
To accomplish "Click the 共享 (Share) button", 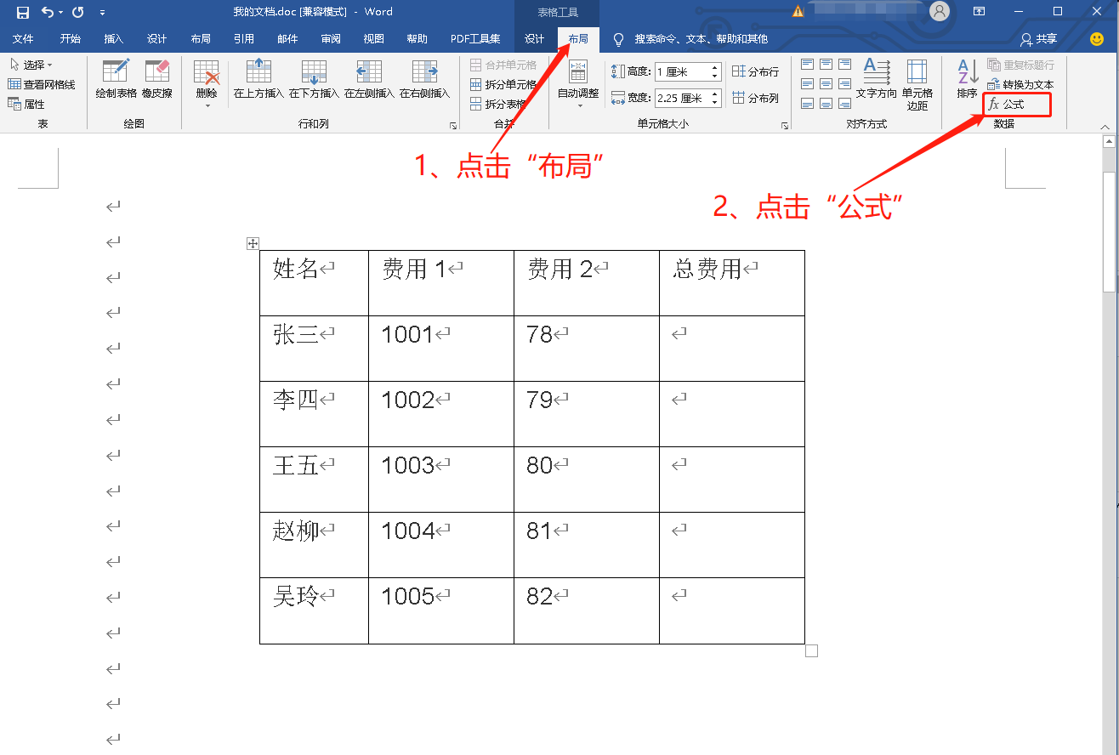I will (x=1039, y=37).
